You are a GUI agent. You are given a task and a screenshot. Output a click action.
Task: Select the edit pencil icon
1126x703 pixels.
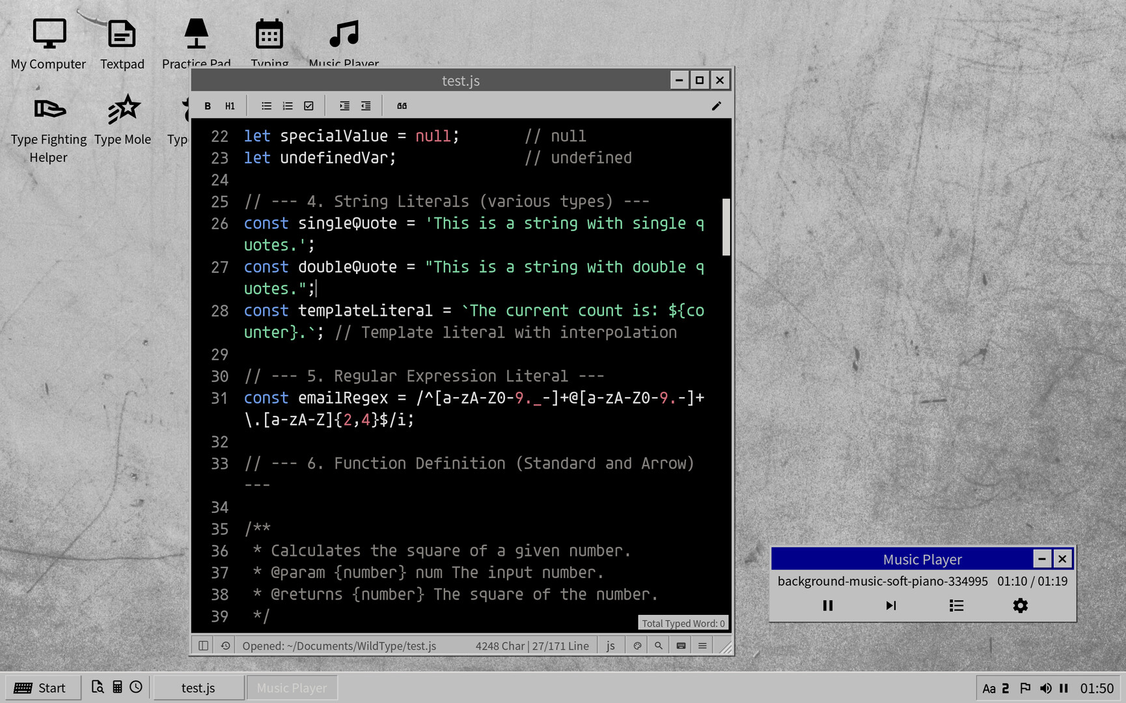(717, 105)
